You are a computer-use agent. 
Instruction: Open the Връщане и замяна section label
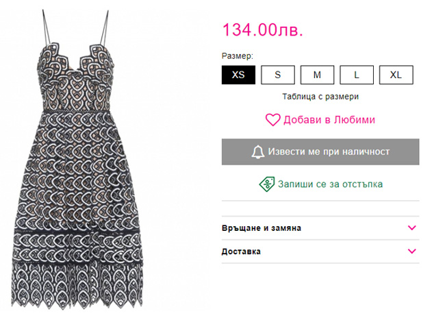tap(262, 227)
